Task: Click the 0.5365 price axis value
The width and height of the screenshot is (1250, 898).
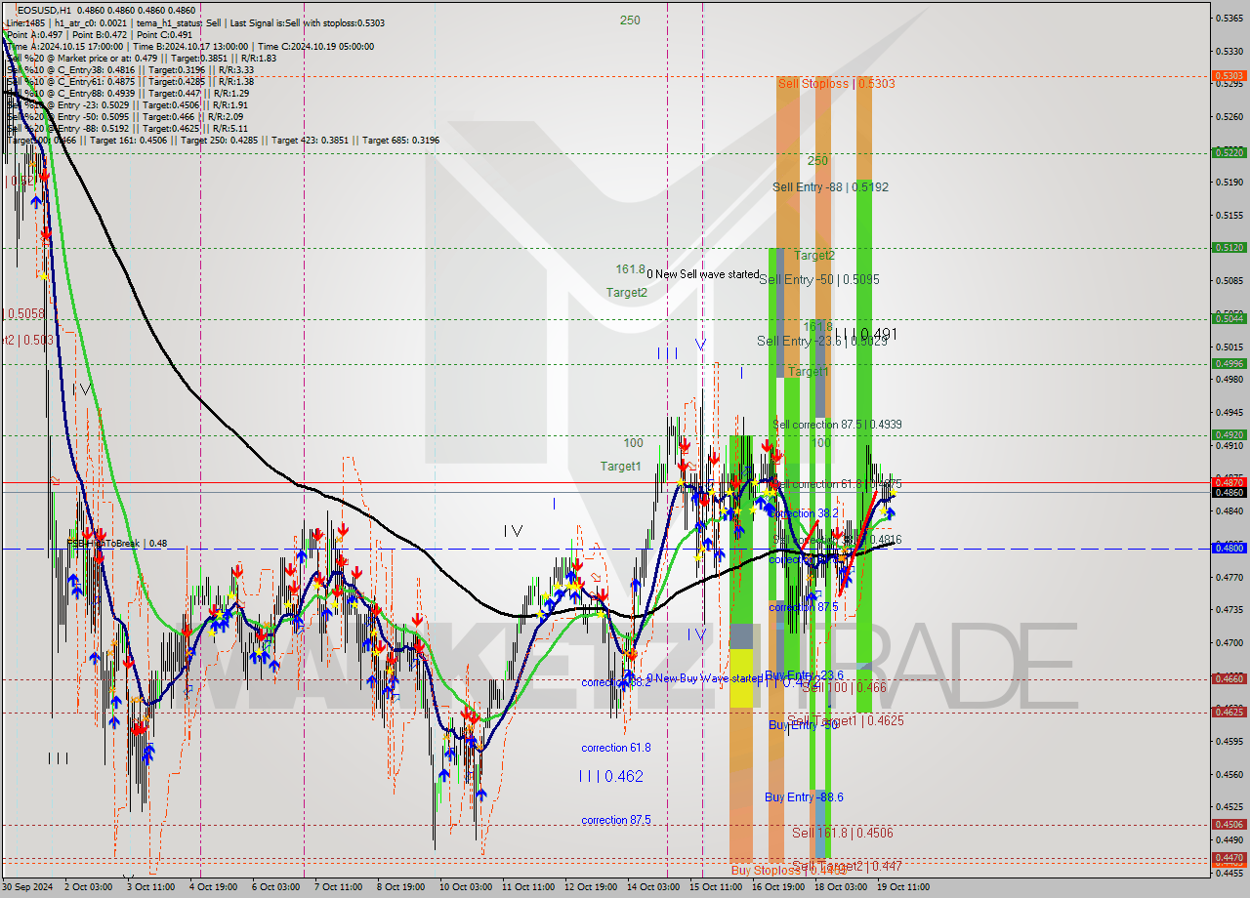Action: point(1229,18)
